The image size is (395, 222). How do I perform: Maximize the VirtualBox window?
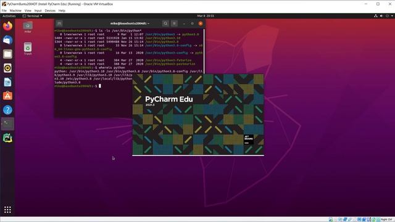point(378,4)
